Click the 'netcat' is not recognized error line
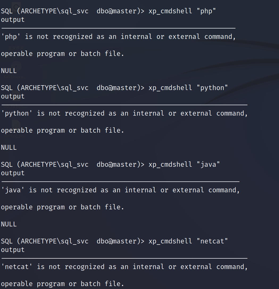 (124, 267)
